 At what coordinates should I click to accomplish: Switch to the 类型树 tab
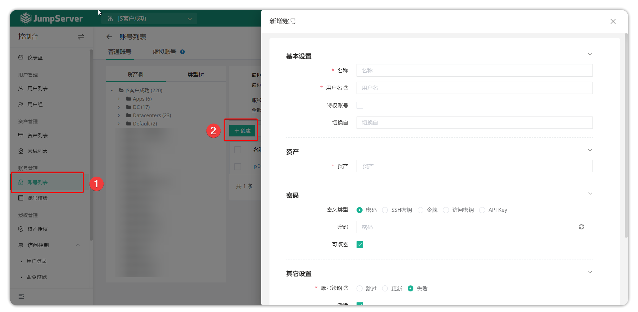[196, 74]
